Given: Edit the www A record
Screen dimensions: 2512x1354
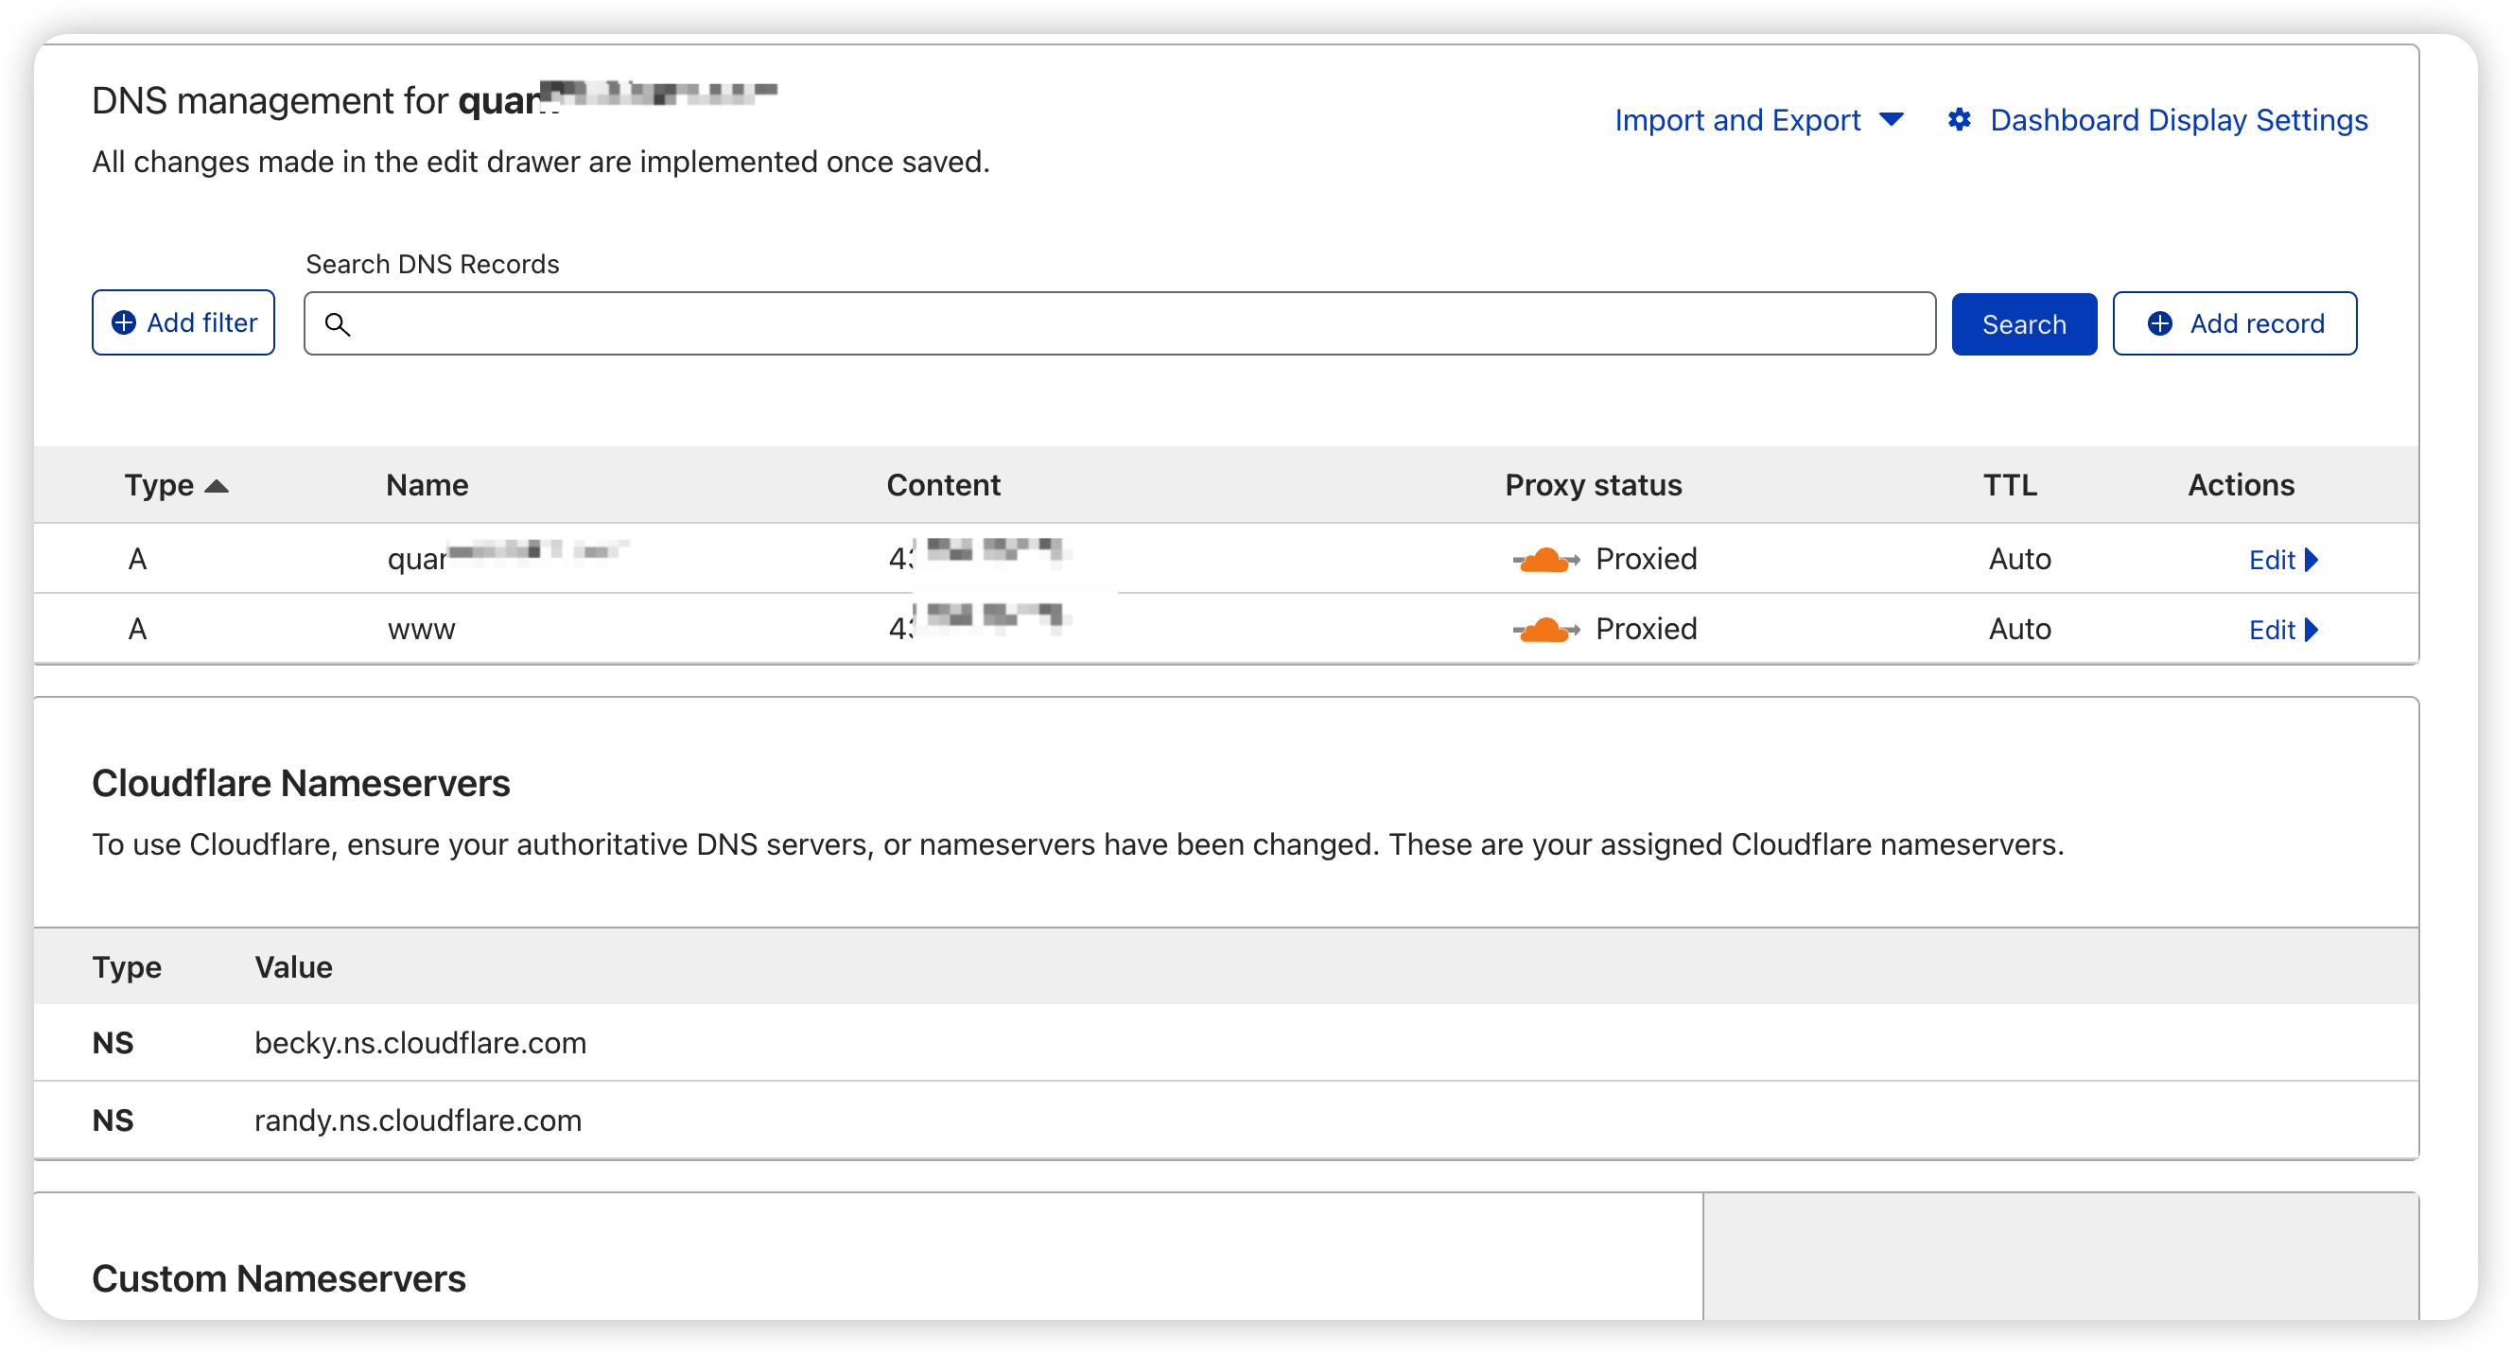Looking at the screenshot, I should click(x=2283, y=631).
